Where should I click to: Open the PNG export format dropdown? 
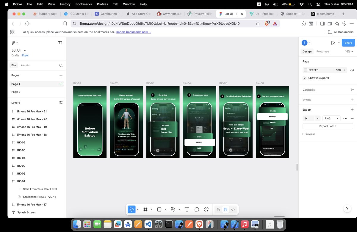point(331,118)
